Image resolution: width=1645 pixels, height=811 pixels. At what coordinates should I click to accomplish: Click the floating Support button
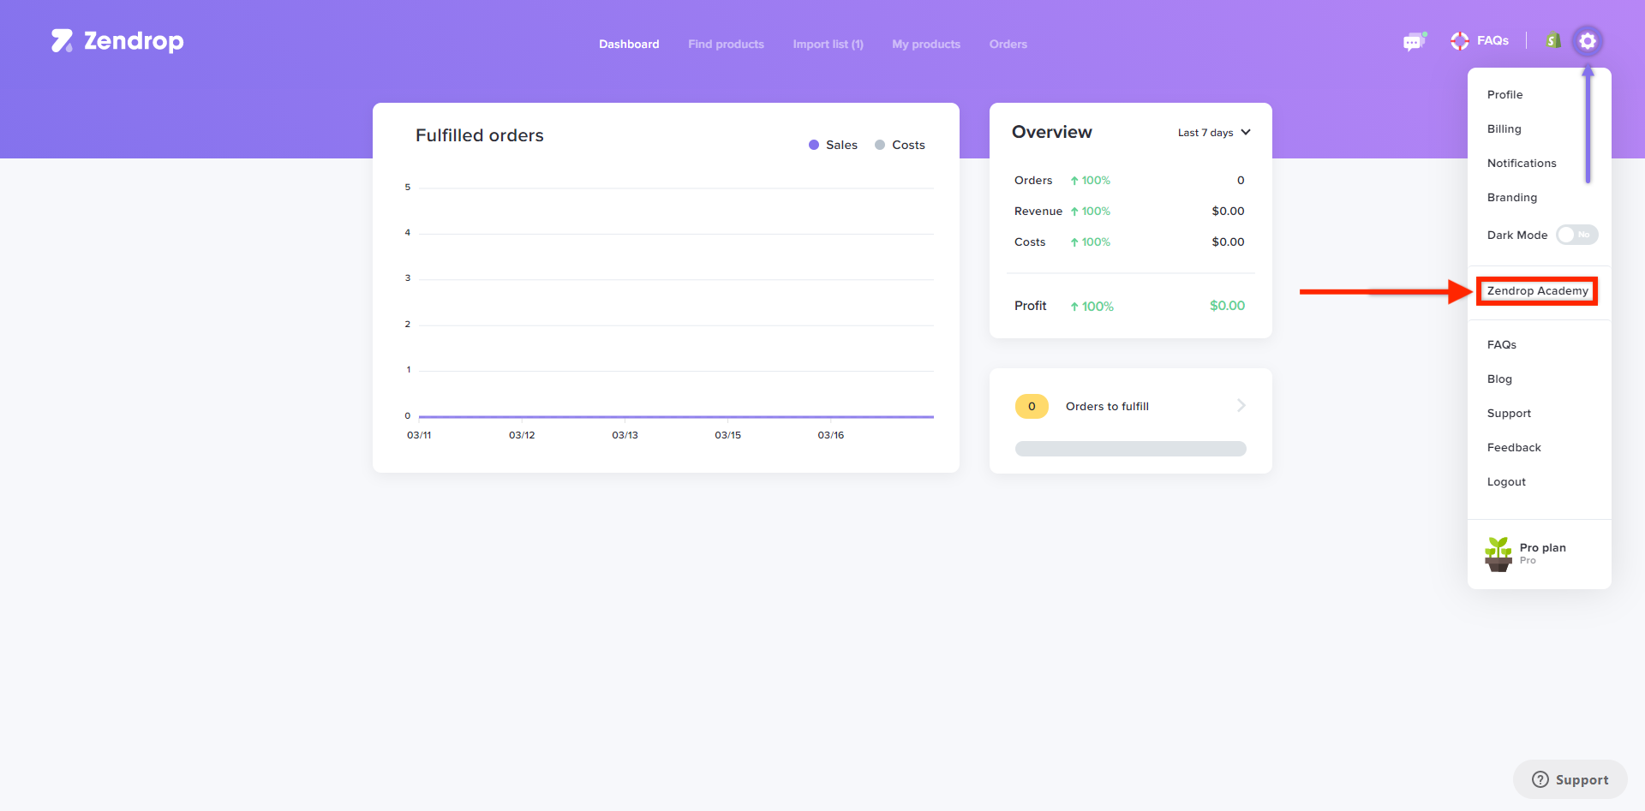(x=1570, y=779)
